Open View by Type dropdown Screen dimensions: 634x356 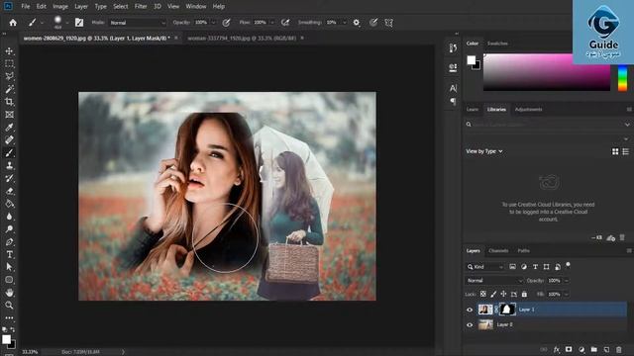pyautogui.click(x=484, y=151)
